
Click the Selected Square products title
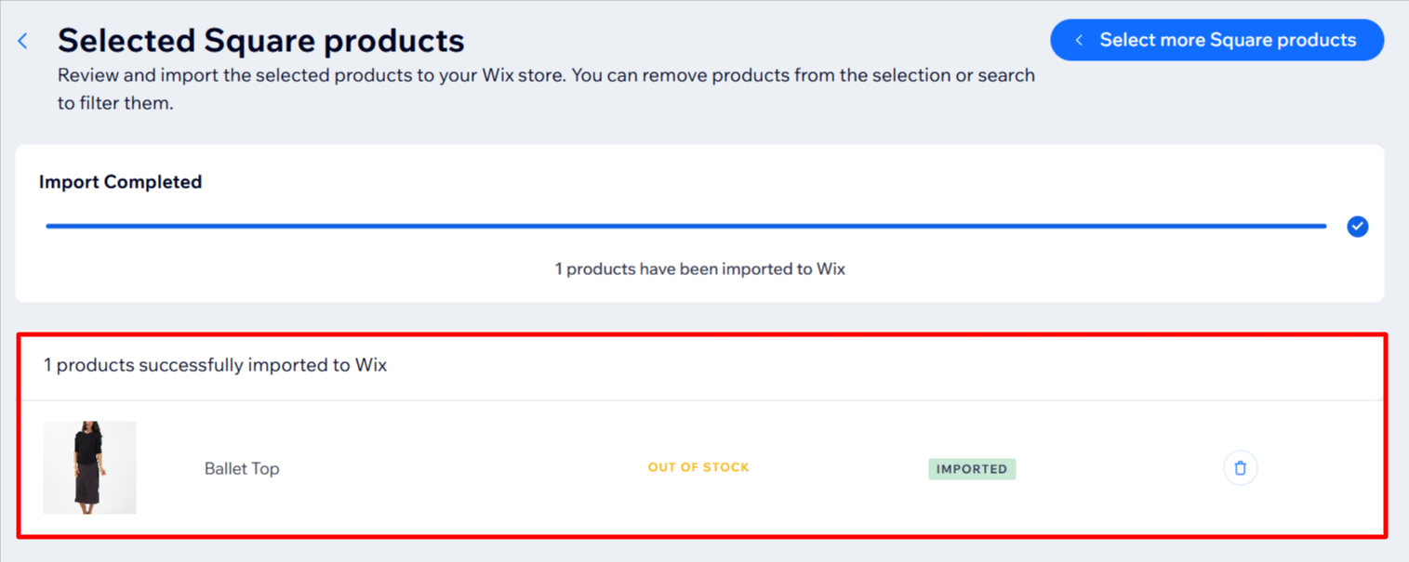(260, 41)
